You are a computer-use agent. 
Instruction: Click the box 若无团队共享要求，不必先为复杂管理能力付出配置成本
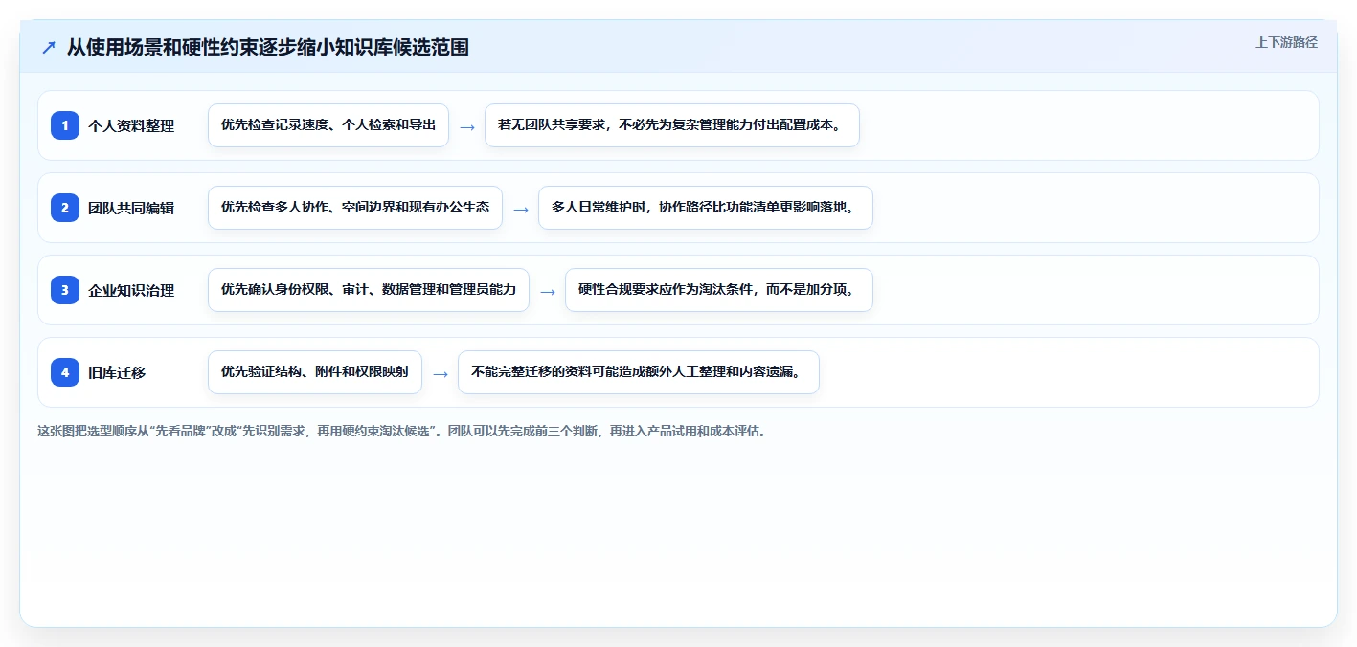672,125
